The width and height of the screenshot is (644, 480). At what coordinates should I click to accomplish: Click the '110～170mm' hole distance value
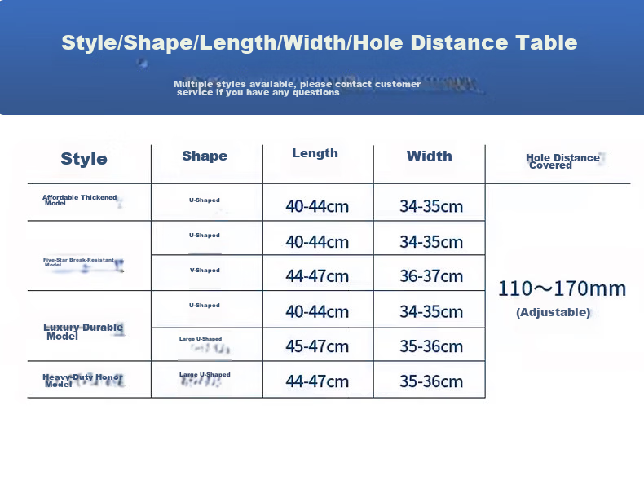point(562,288)
